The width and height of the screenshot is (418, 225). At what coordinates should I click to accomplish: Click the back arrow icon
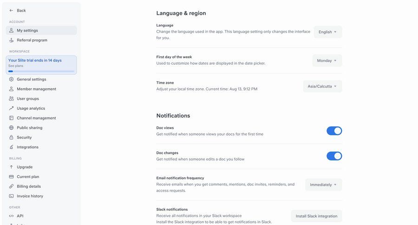[12, 10]
